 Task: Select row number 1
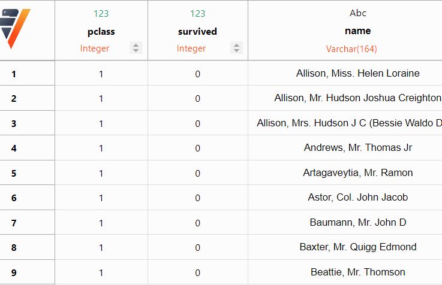[x=14, y=74]
